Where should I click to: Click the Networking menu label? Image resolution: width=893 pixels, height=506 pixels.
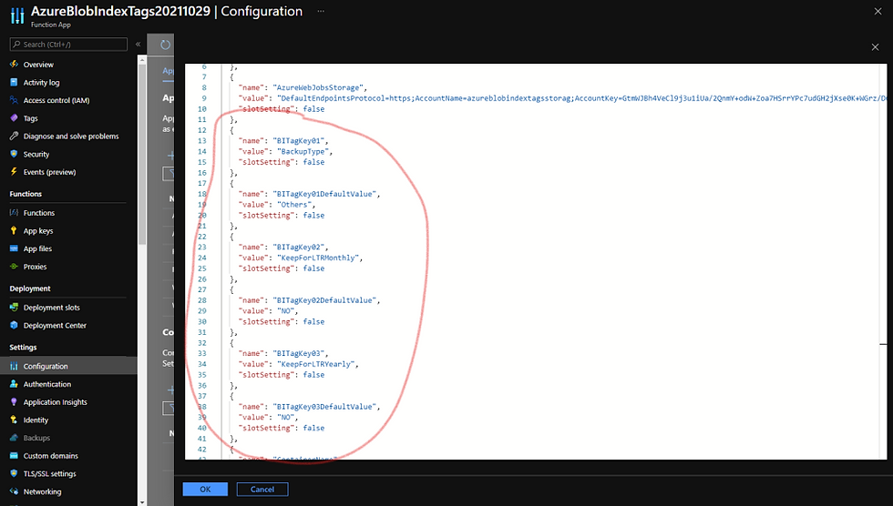point(42,491)
